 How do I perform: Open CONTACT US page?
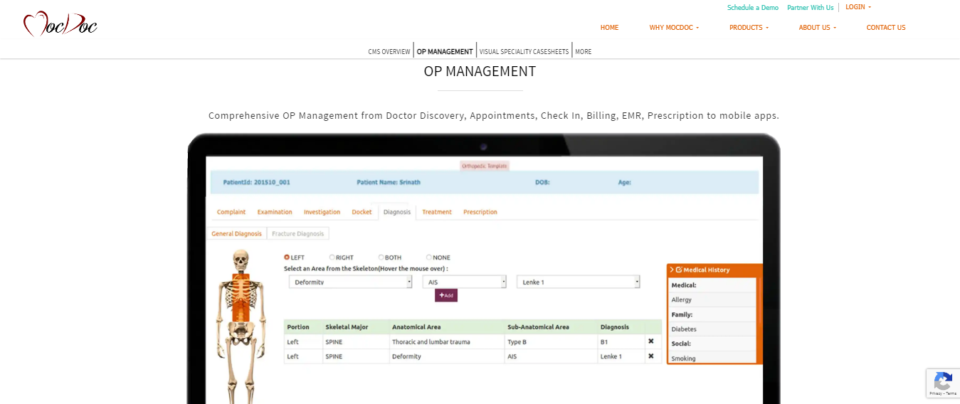coord(886,28)
